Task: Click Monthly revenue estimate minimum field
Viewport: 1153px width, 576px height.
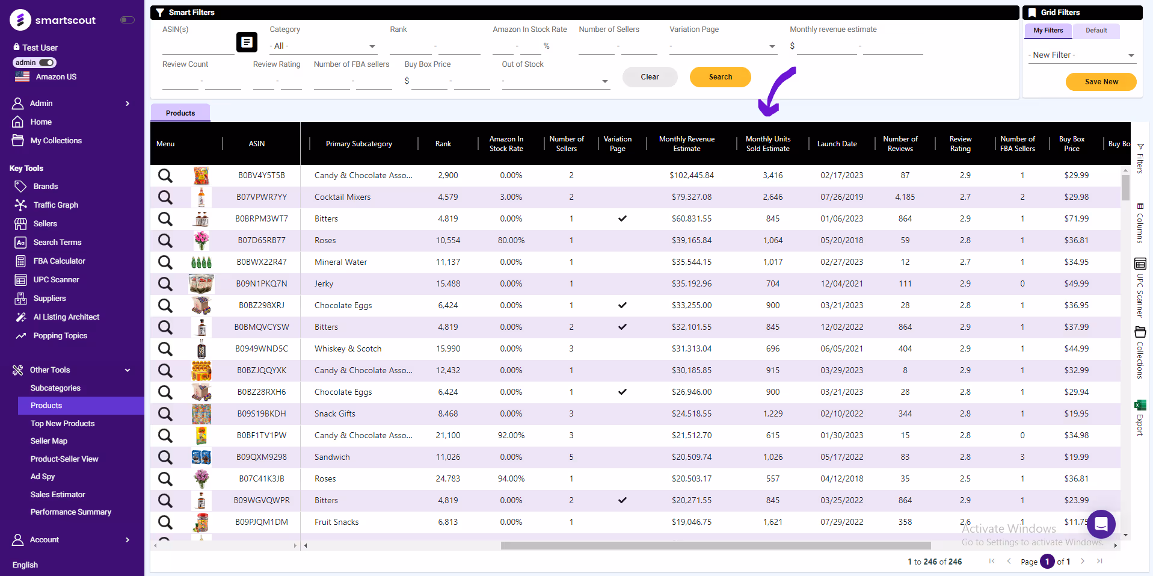Action: (x=827, y=46)
